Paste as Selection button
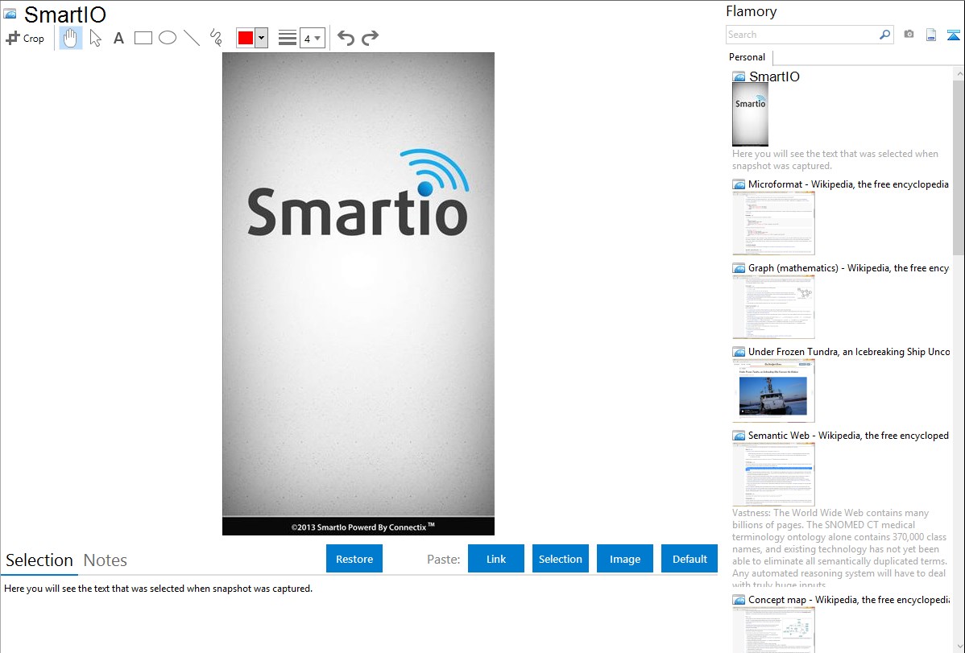This screenshot has height=653, width=965. coord(560,559)
